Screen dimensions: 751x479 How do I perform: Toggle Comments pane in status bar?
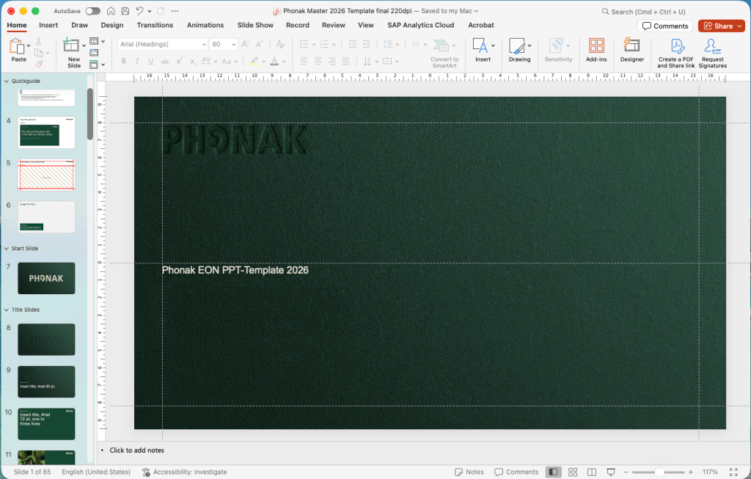tap(516, 472)
